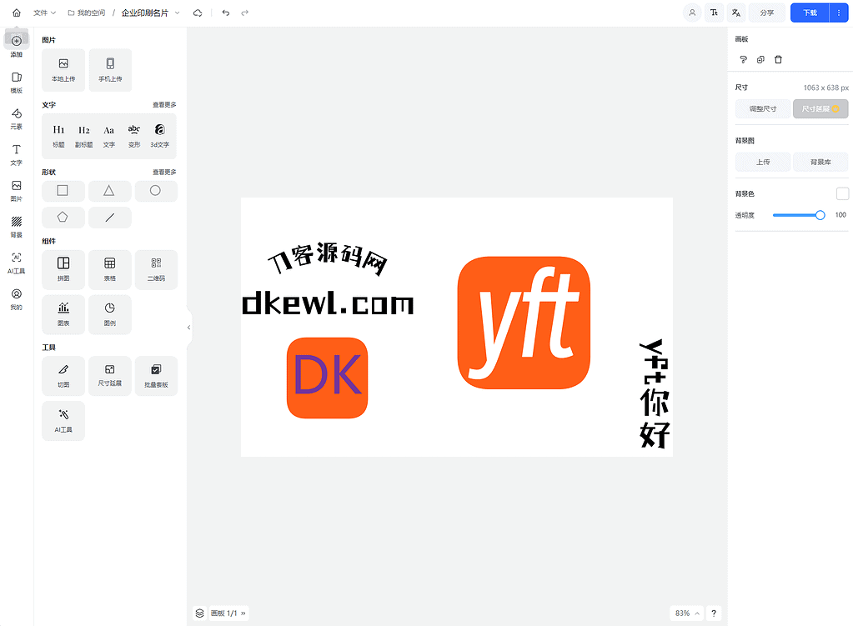Collapse the left panel with arrow handle
853x626 pixels.
tap(188, 328)
